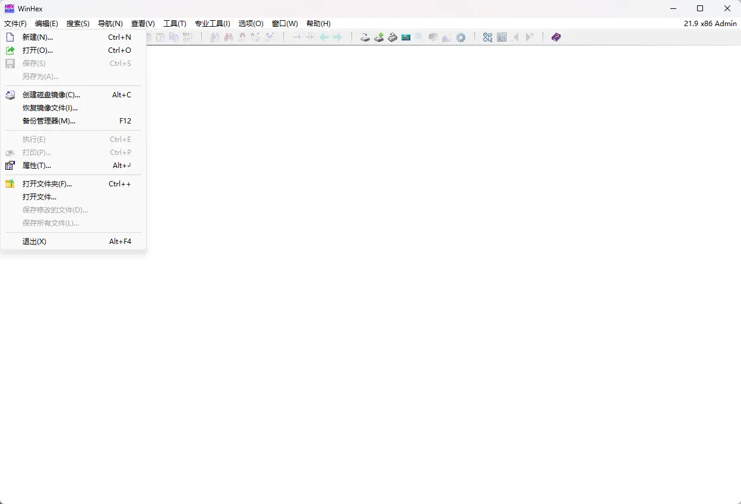Open the 搜索(S) menu
This screenshot has height=504, width=741.
[78, 24]
